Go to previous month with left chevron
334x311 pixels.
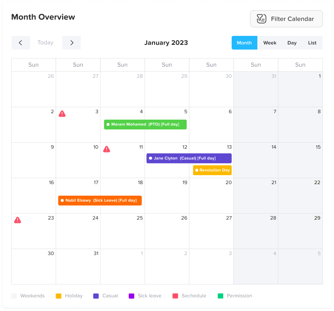pyautogui.click(x=21, y=43)
